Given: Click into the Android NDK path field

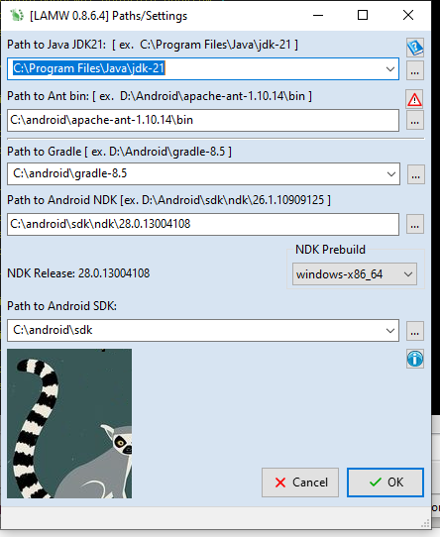Looking at the screenshot, I should coord(203,224).
